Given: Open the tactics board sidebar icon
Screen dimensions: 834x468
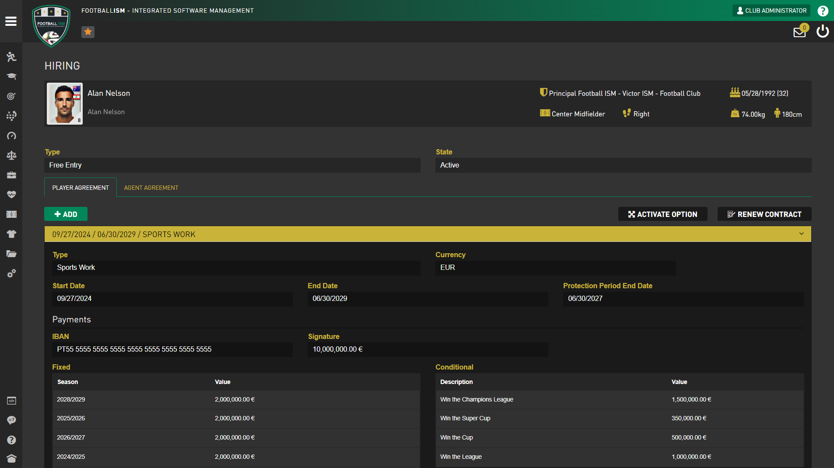Looking at the screenshot, I should [x=11, y=116].
